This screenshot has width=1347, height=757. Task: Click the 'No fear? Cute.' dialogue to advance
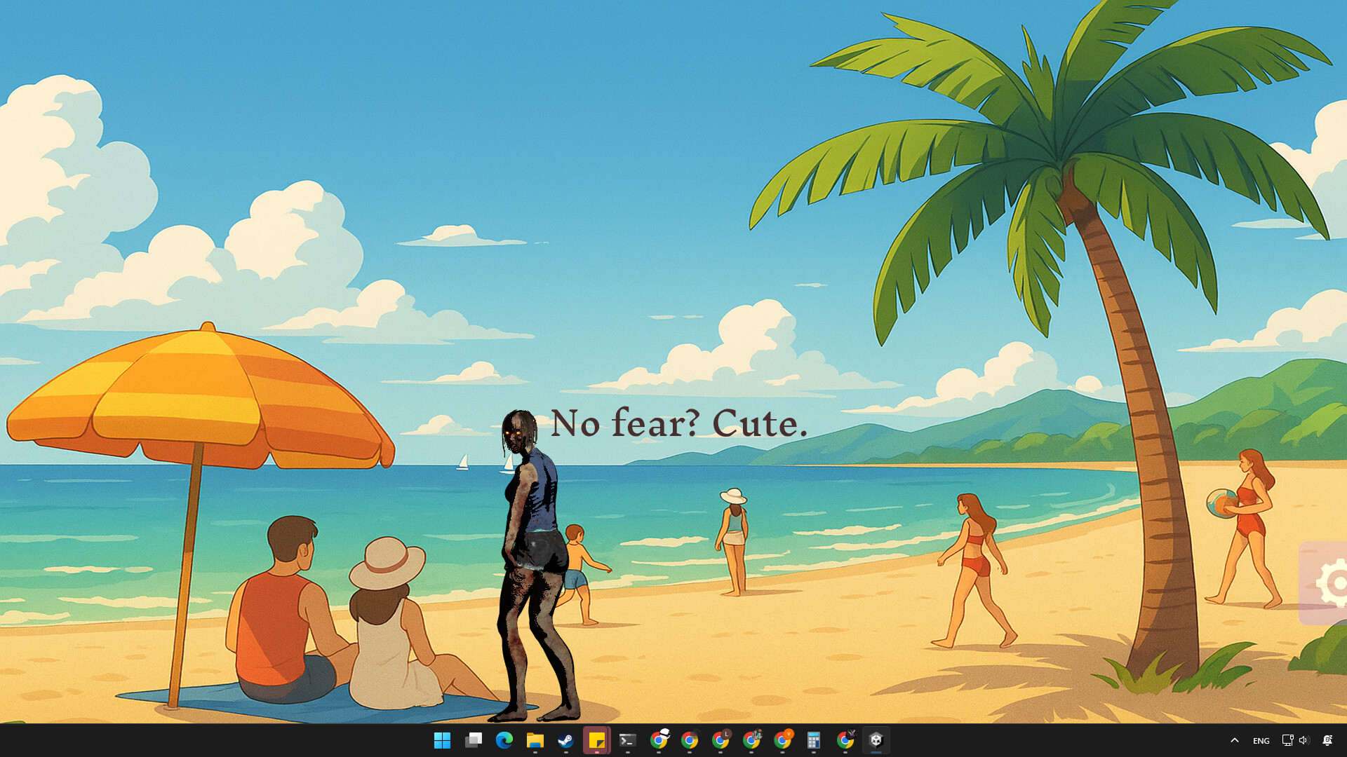678,424
